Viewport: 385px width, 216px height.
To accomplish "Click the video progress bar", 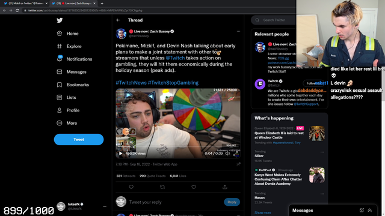I will coord(178,147).
